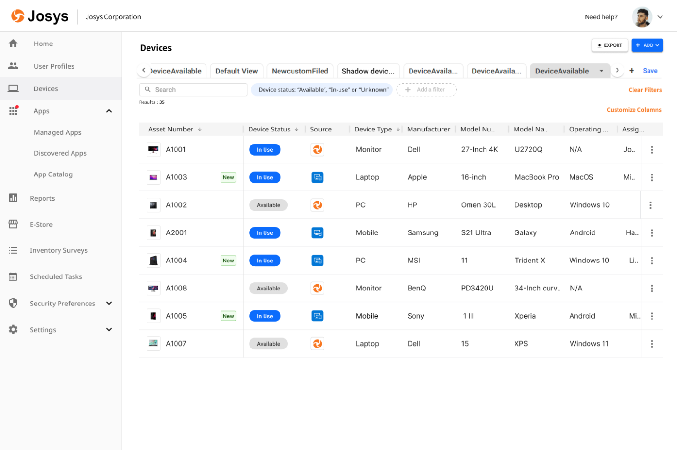Viewport: 677px width, 450px height.
Task: Click the user avatar picture
Action: click(642, 17)
